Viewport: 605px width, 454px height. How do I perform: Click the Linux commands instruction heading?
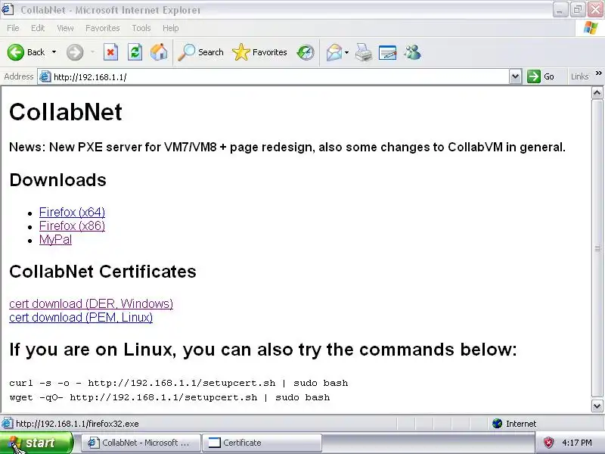coord(263,350)
